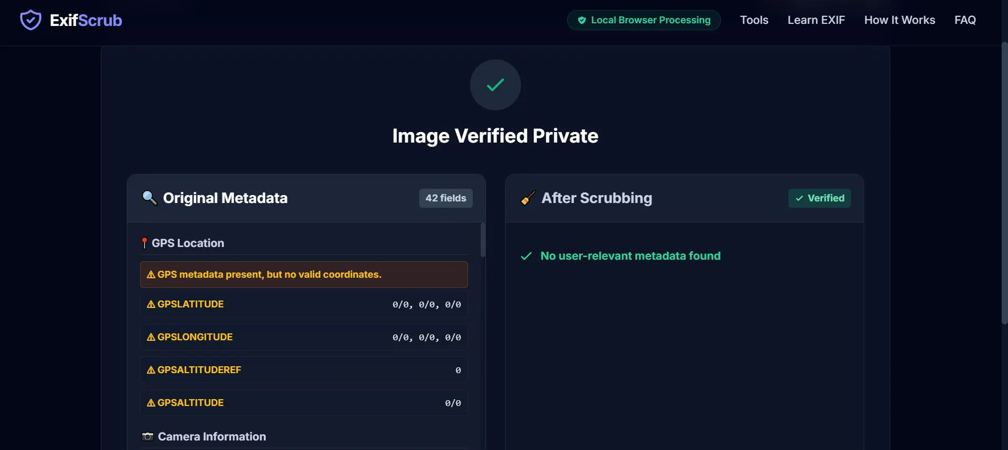Image resolution: width=1008 pixels, height=450 pixels.
Task: Click the ExifScrub shield logo icon
Action: [x=30, y=20]
